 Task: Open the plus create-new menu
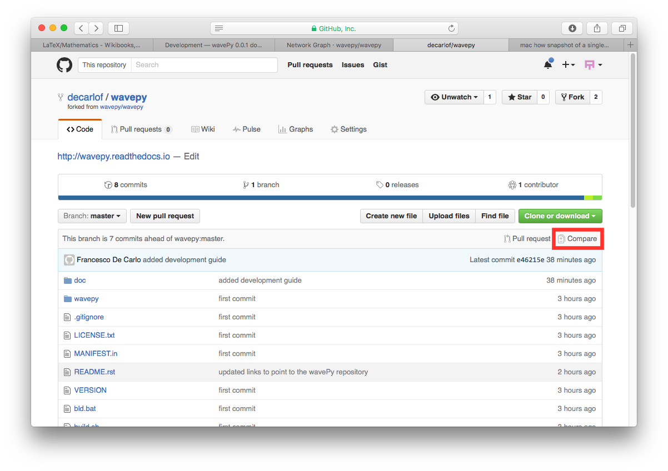tap(568, 65)
